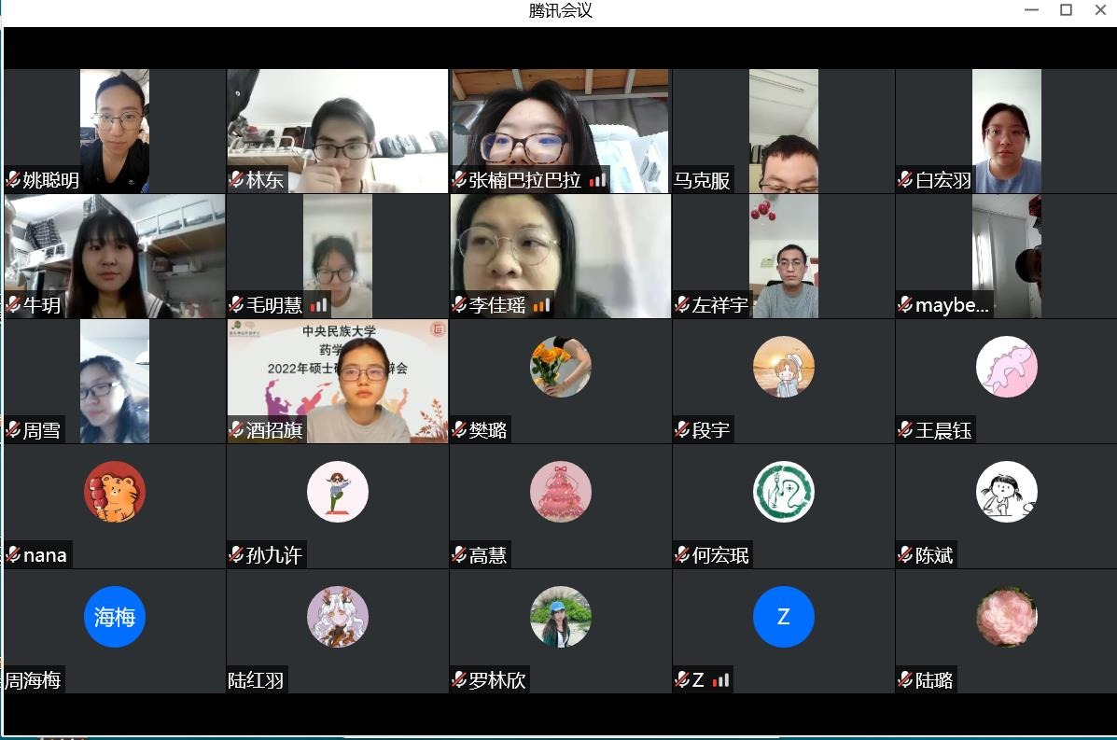Click muted microphone icon next to 罗林欣
The height and width of the screenshot is (740, 1117).
coord(460,680)
